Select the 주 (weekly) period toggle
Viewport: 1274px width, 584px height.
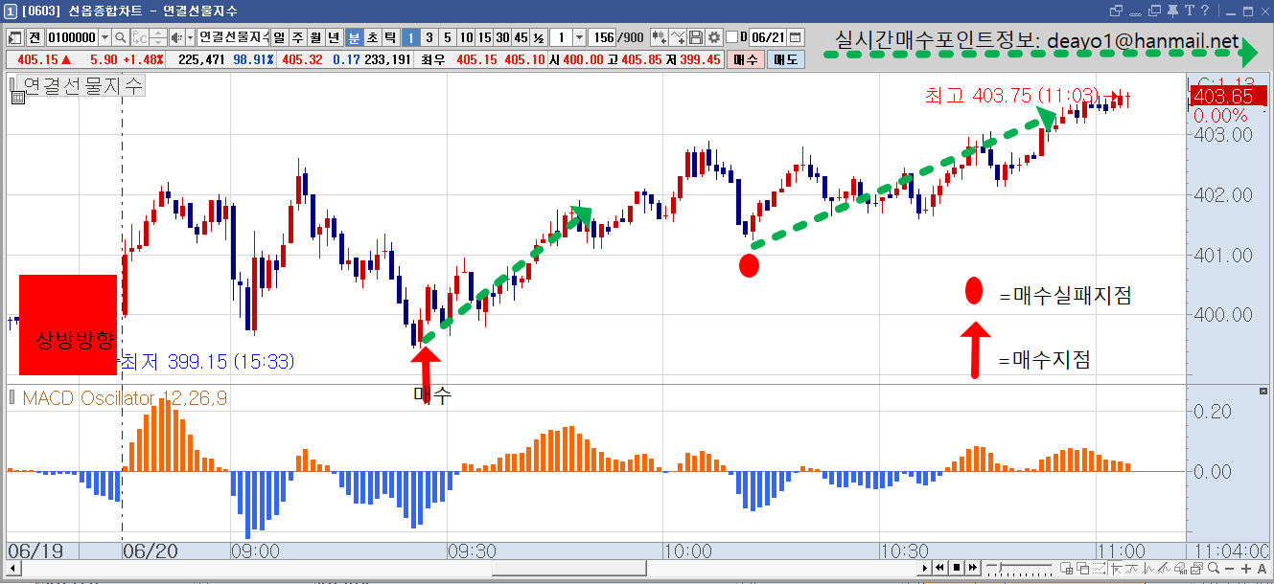coord(297,37)
